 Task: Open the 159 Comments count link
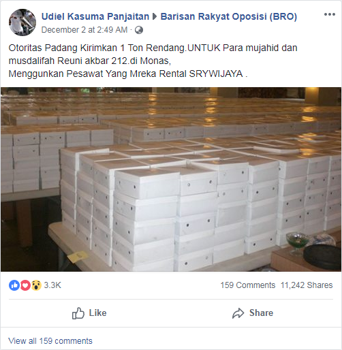click(248, 285)
